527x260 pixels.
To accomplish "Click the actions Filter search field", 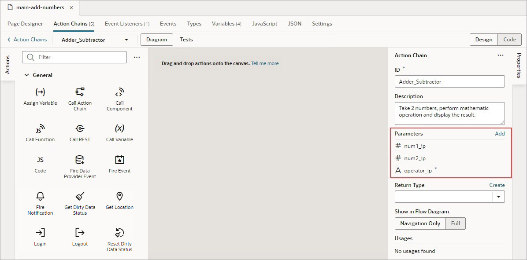I will (74, 57).
